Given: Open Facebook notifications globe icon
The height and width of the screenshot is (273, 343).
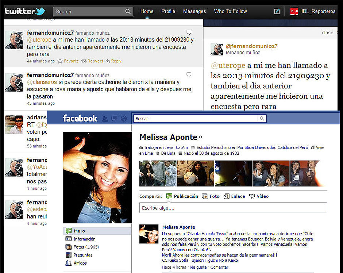Looking at the screenshot, I should point(124,119).
